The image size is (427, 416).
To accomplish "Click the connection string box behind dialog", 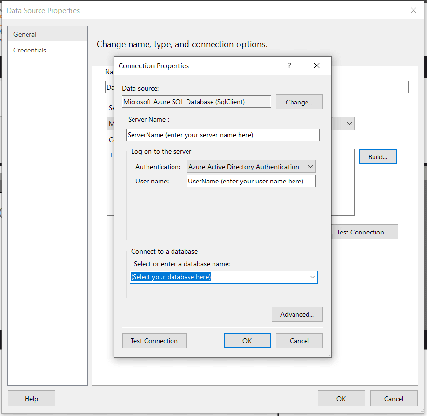I will click(x=343, y=182).
